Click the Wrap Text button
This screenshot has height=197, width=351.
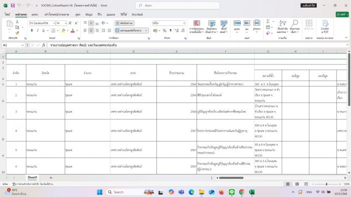124,23
